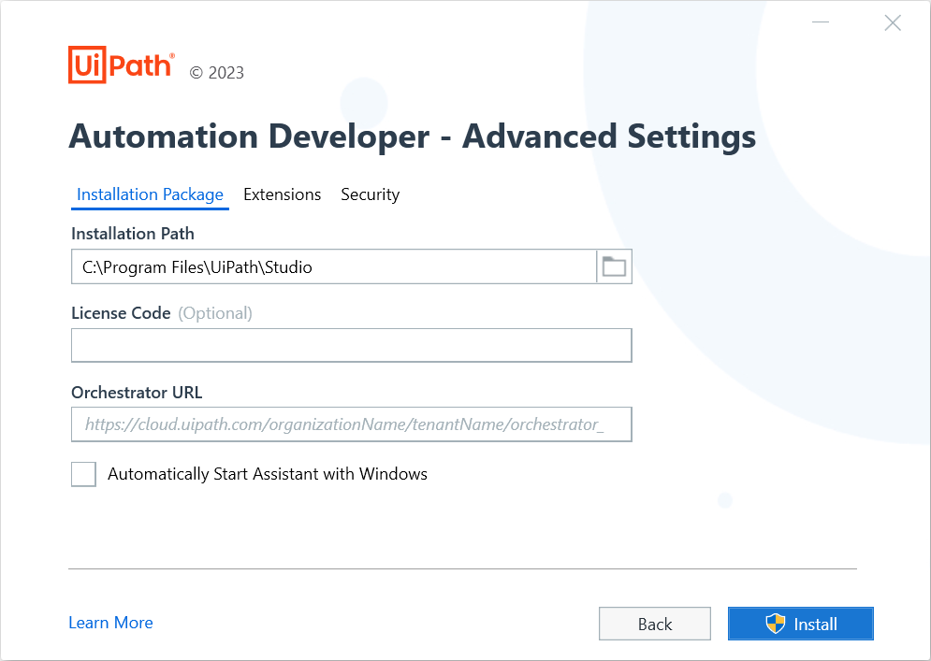Open the Security tab
The height and width of the screenshot is (661, 931).
tap(370, 194)
